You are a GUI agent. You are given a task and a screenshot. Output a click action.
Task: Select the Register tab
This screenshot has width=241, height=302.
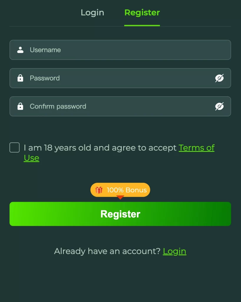coord(142,12)
